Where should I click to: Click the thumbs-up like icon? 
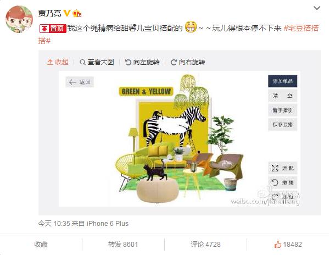pyautogui.click(x=277, y=244)
